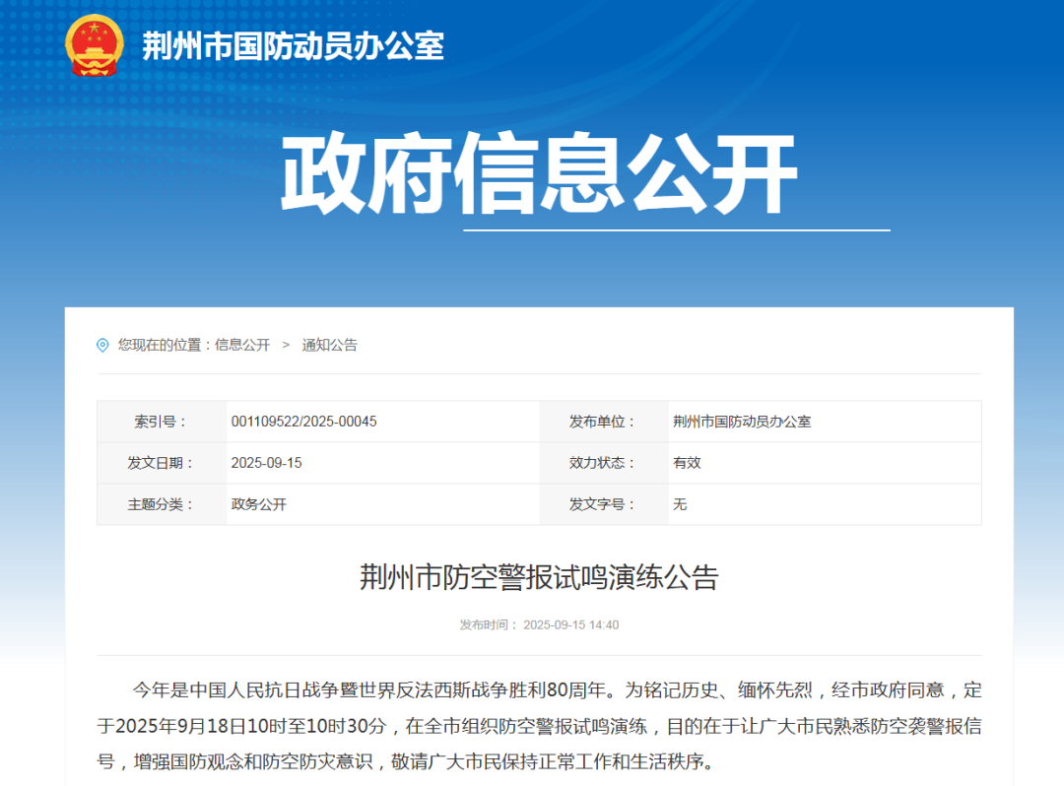Click publishing unit value 荆州市国防动员办公室 in table
Viewport: 1064px width, 786px height.
pos(742,422)
